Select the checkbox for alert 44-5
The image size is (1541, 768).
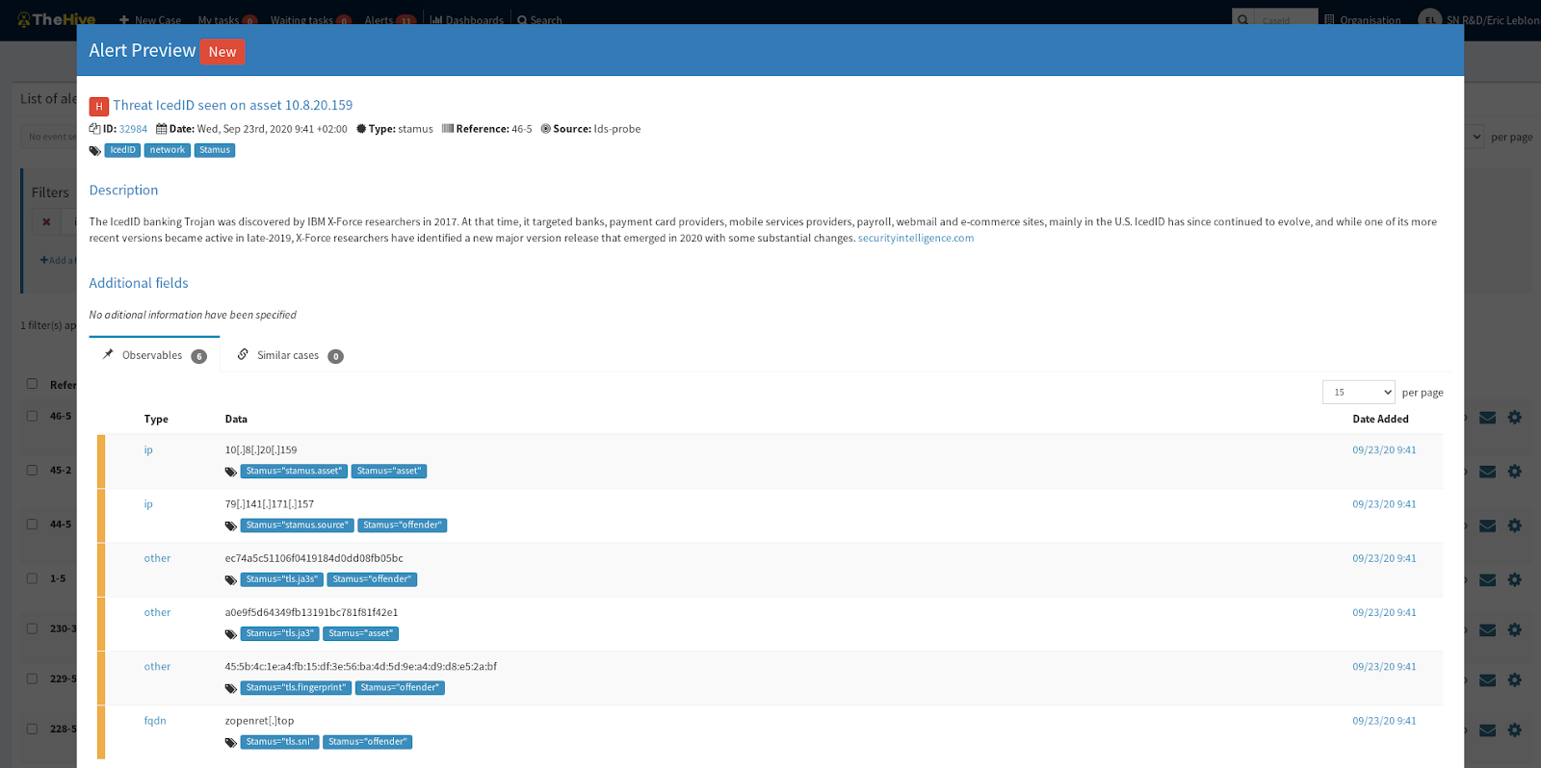(x=32, y=525)
